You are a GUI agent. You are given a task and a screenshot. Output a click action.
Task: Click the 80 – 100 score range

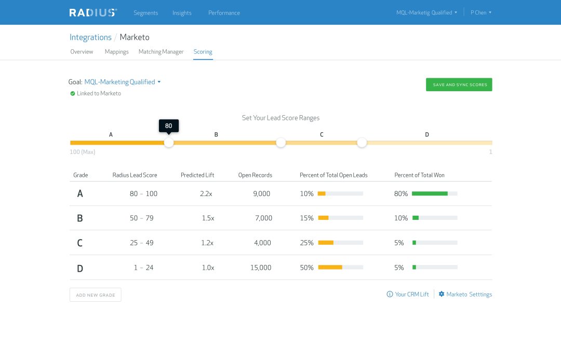point(143,193)
